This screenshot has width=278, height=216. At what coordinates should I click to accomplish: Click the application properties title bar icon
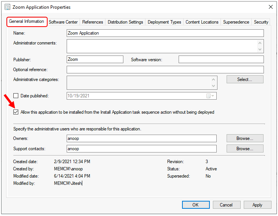[7, 7]
